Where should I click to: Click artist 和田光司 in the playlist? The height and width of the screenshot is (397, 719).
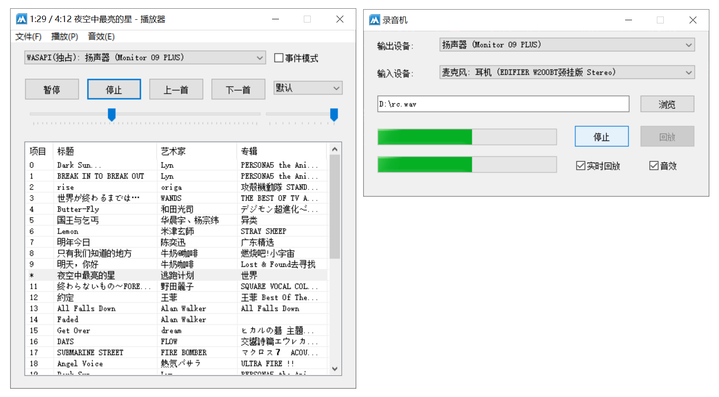pos(177,209)
